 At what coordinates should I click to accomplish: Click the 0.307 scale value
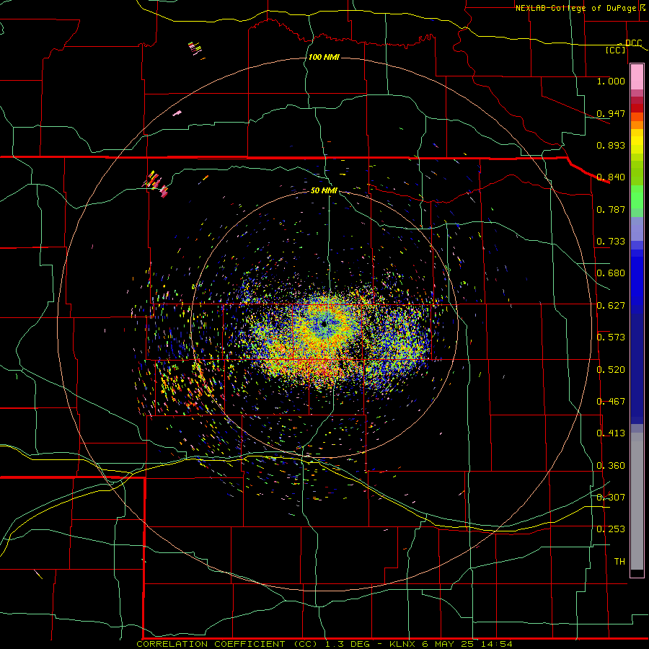[611, 498]
